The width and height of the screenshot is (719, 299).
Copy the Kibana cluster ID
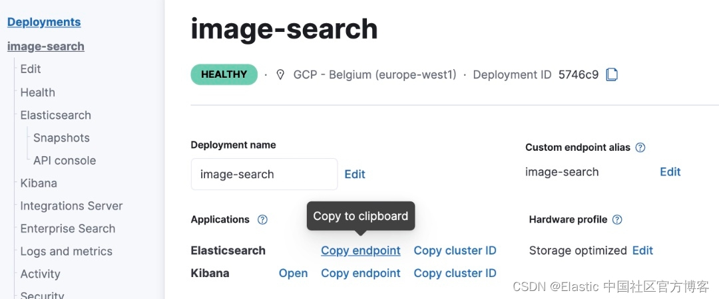pos(455,273)
